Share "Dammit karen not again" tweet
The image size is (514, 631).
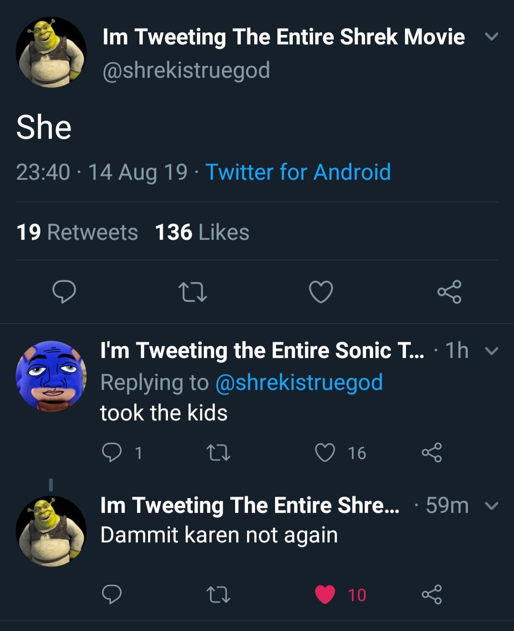coord(432,594)
